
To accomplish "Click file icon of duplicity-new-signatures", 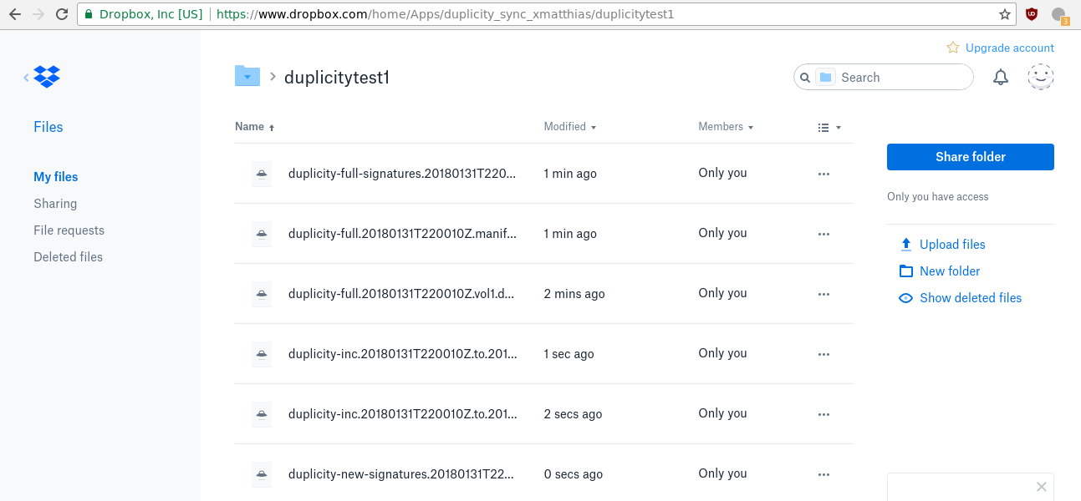I will point(262,474).
